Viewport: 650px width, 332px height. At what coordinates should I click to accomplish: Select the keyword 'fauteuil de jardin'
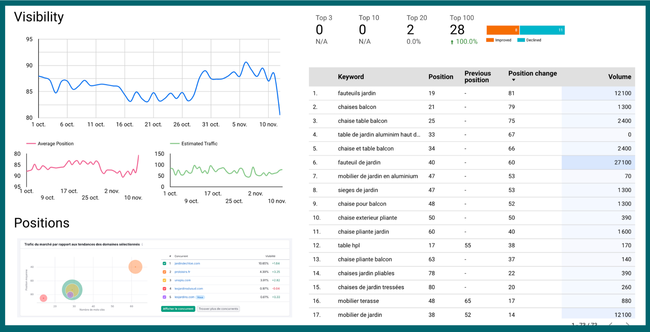click(x=359, y=162)
